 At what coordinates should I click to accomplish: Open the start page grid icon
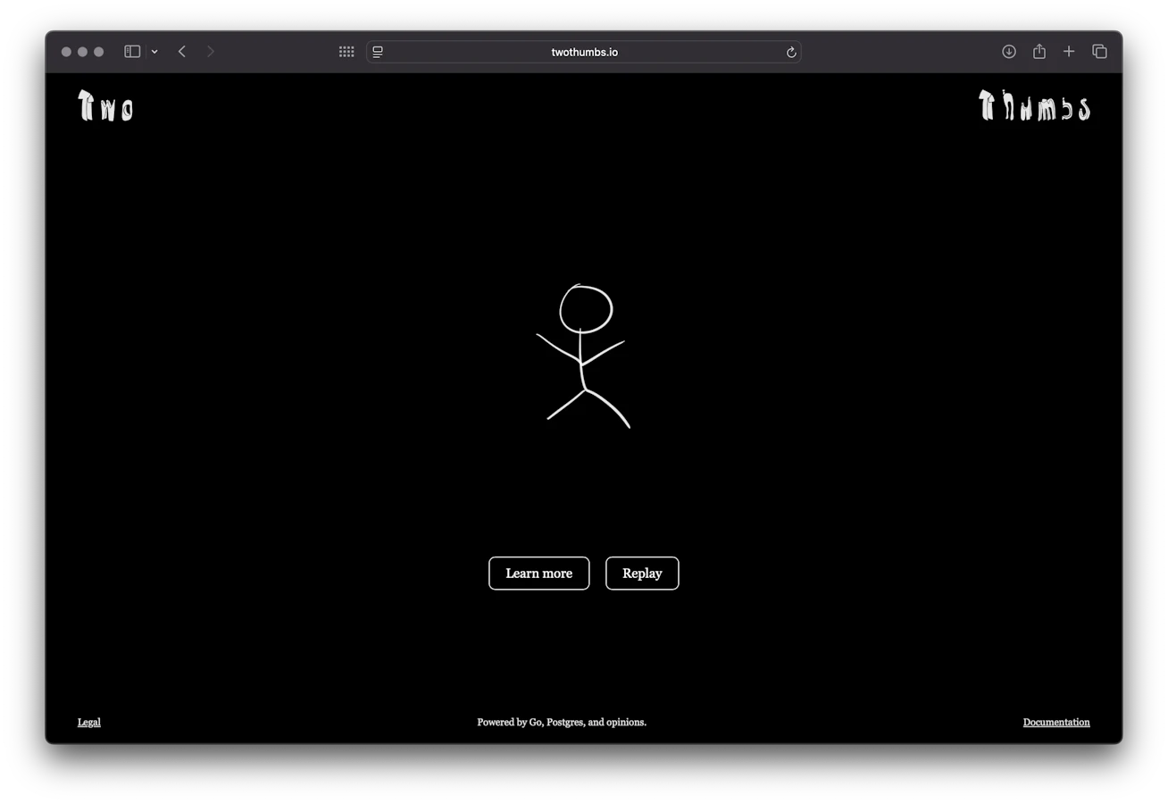pos(346,52)
